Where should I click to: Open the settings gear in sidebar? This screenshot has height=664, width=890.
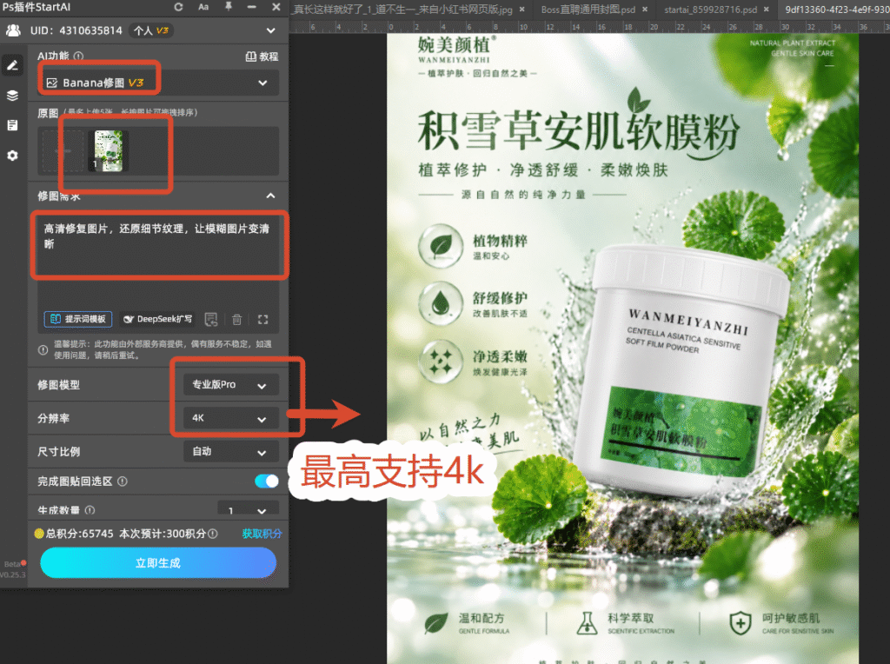pyautogui.click(x=12, y=156)
